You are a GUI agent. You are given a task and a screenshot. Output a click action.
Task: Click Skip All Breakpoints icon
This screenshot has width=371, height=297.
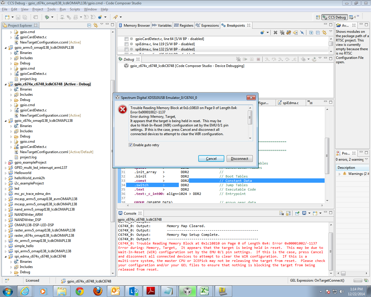pyautogui.click(x=302, y=32)
